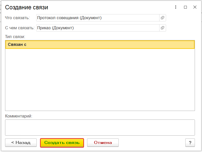Cancel with the Отмена button
The height and width of the screenshot is (152, 202).
tap(103, 142)
